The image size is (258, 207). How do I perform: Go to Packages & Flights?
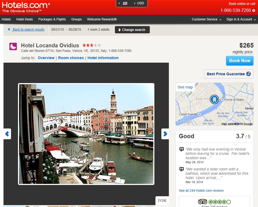click(52, 19)
